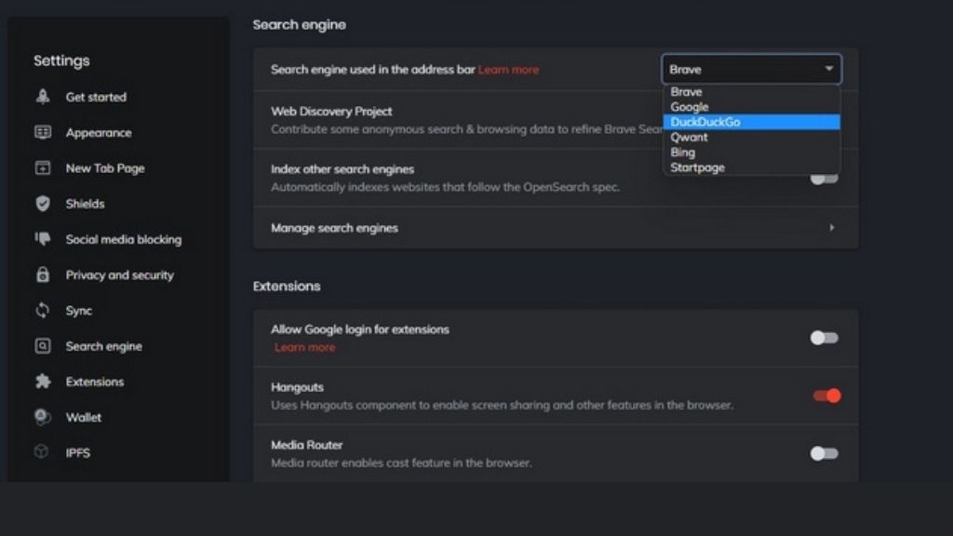Image resolution: width=953 pixels, height=536 pixels.
Task: Expand Manage search engines arrow
Action: 831,228
